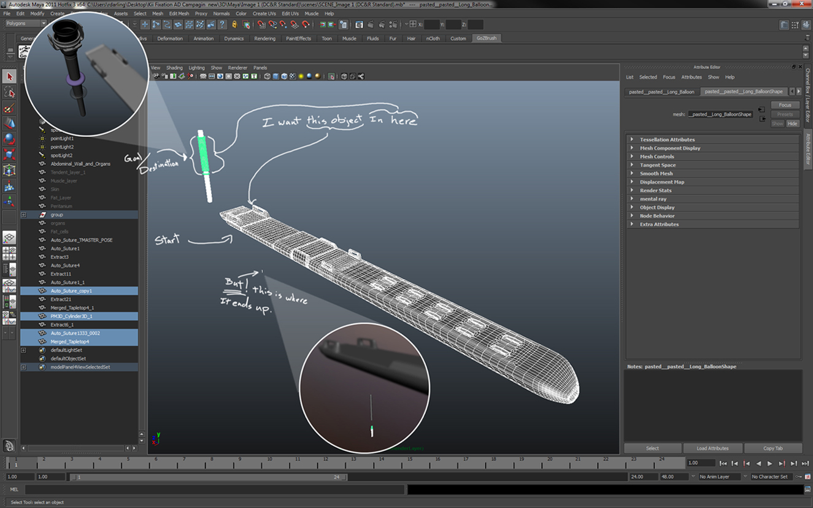Click the auto keyframe key icon

pyautogui.click(x=799, y=477)
